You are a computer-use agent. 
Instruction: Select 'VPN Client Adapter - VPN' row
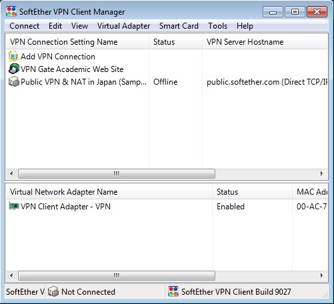(x=65, y=207)
